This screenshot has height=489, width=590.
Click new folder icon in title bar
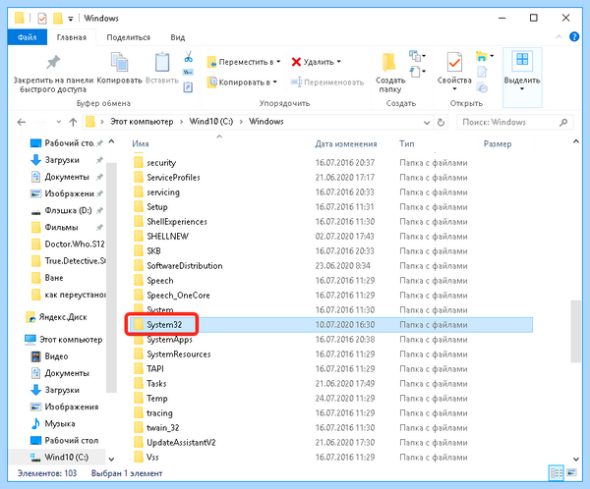pos(58,18)
